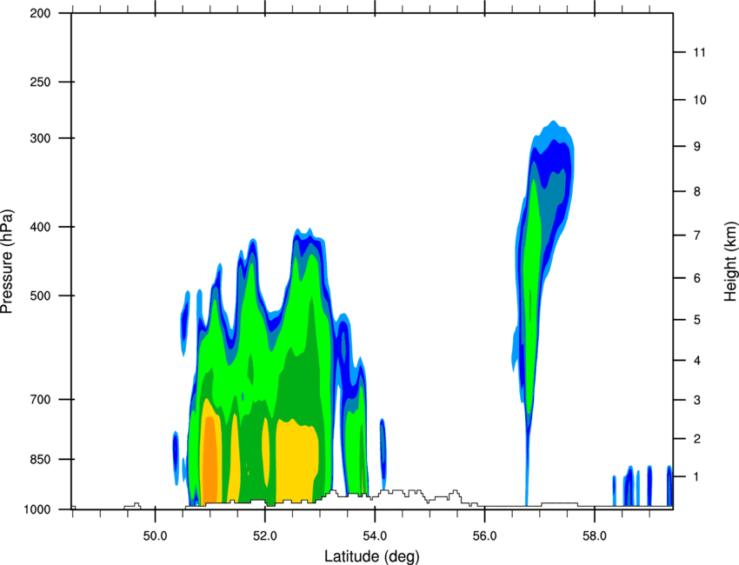Click the 300 pressure axis label
739x565 pixels.
coord(40,138)
